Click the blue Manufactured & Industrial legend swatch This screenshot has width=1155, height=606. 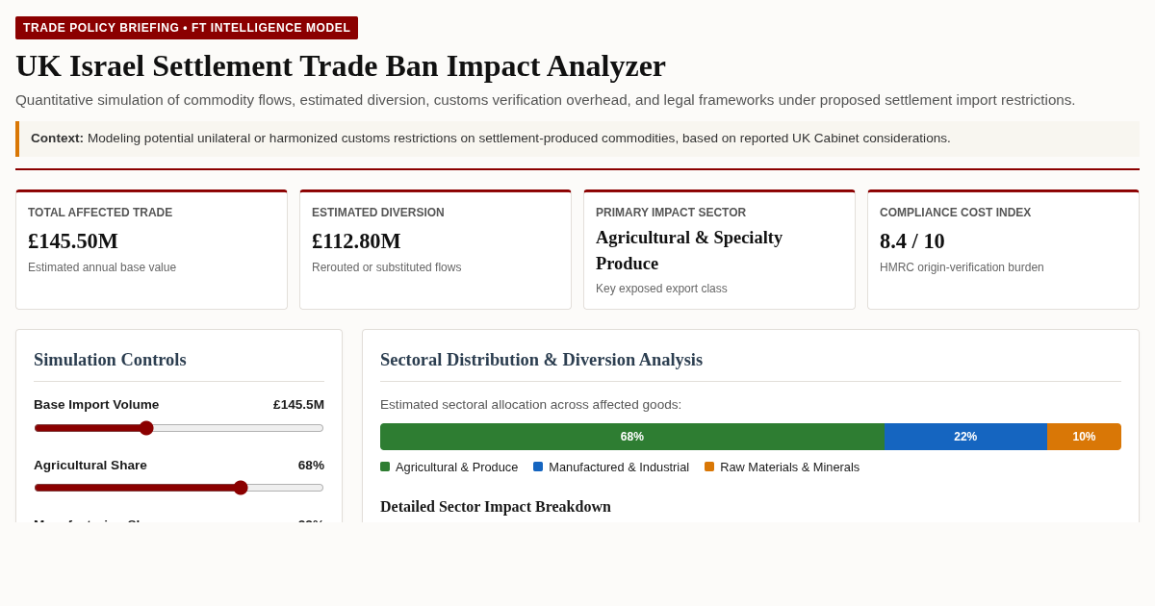point(538,467)
